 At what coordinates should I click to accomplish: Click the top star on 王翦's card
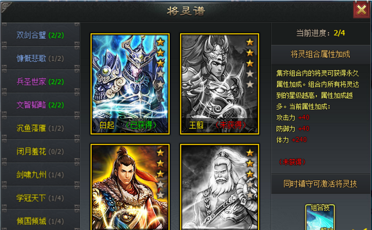tap(250, 43)
